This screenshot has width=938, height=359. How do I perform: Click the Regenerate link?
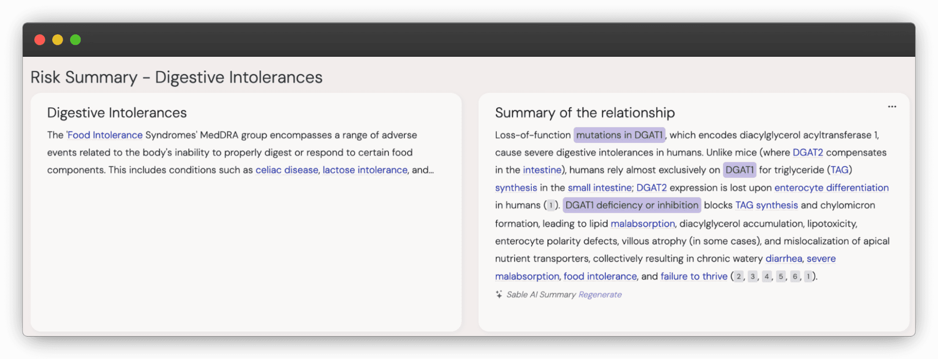pos(600,294)
